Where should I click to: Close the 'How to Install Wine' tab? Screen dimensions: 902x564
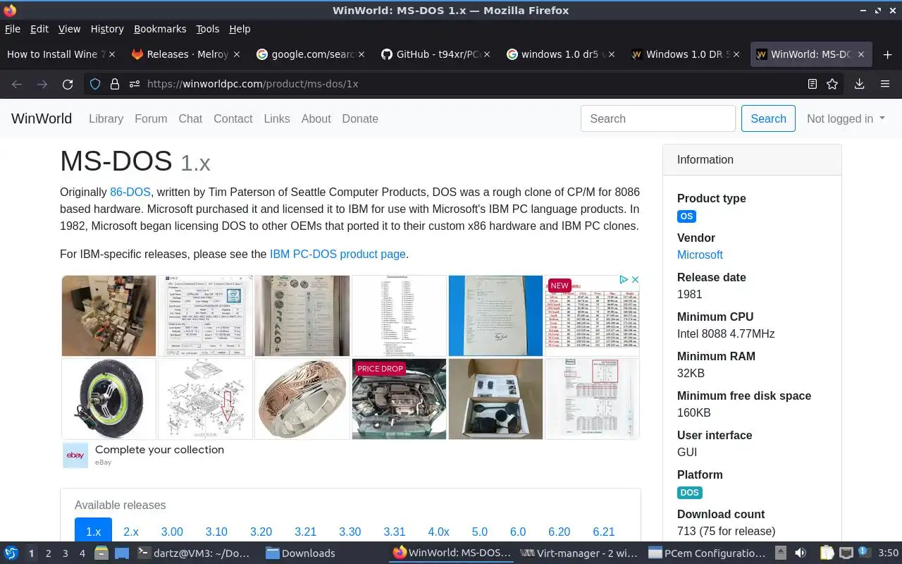(111, 54)
